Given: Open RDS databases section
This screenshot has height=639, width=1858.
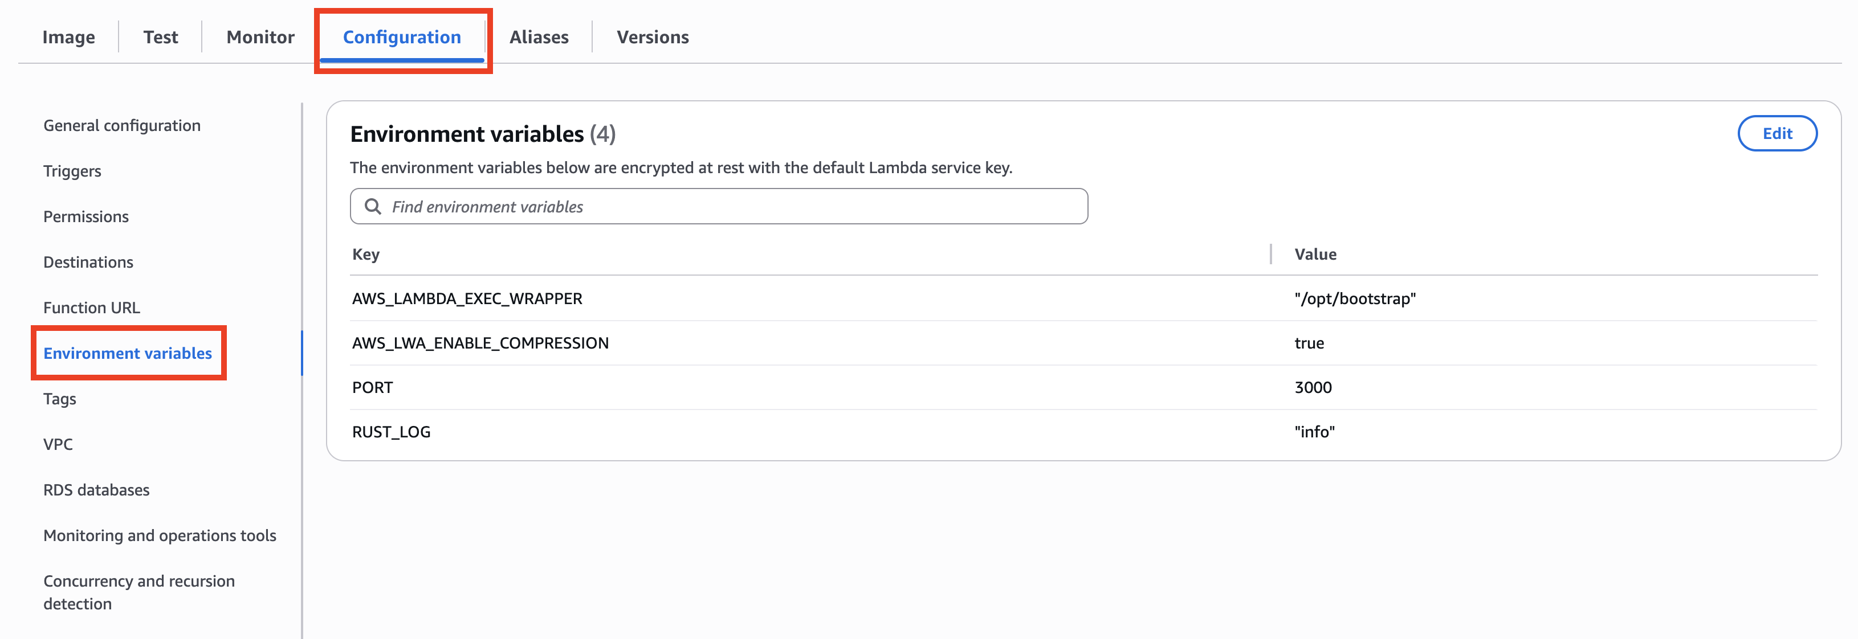Looking at the screenshot, I should 97,490.
